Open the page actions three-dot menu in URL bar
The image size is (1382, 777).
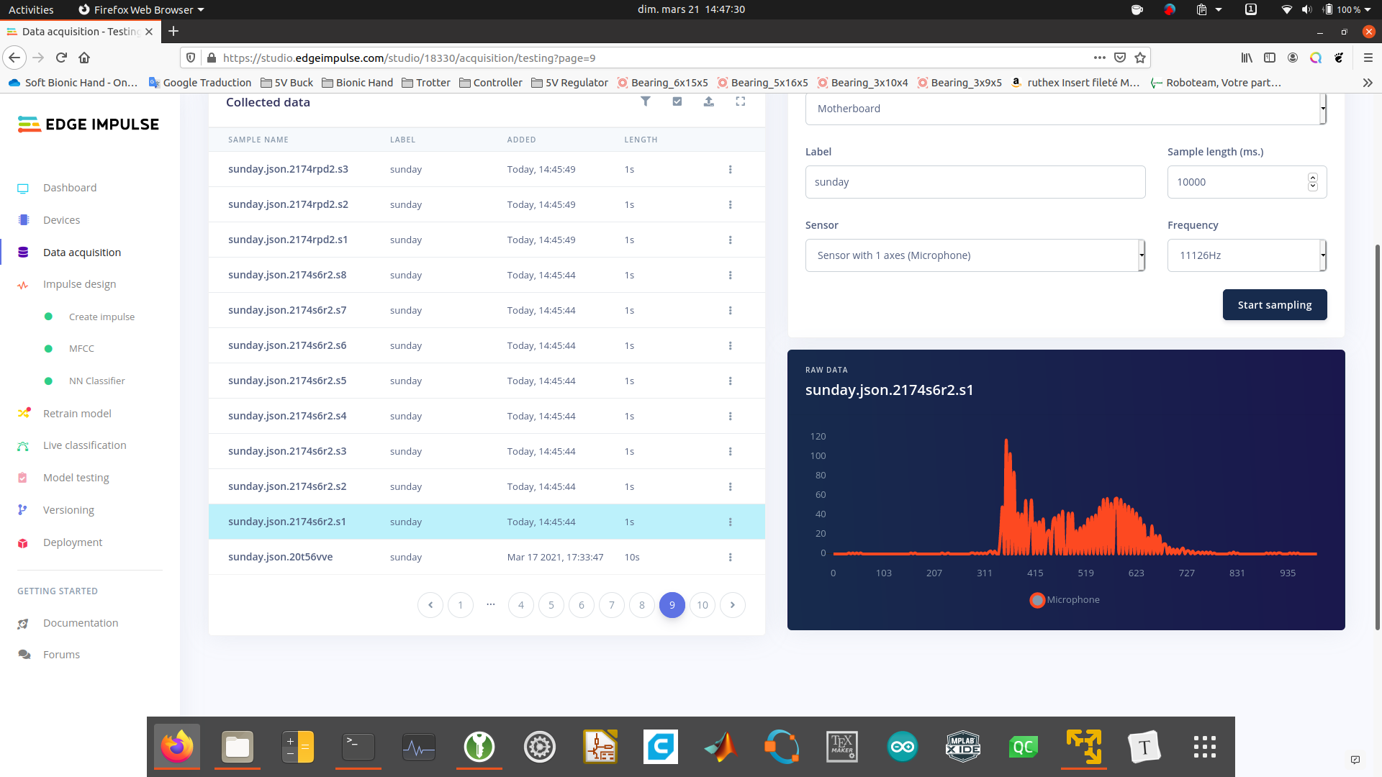pyautogui.click(x=1099, y=58)
